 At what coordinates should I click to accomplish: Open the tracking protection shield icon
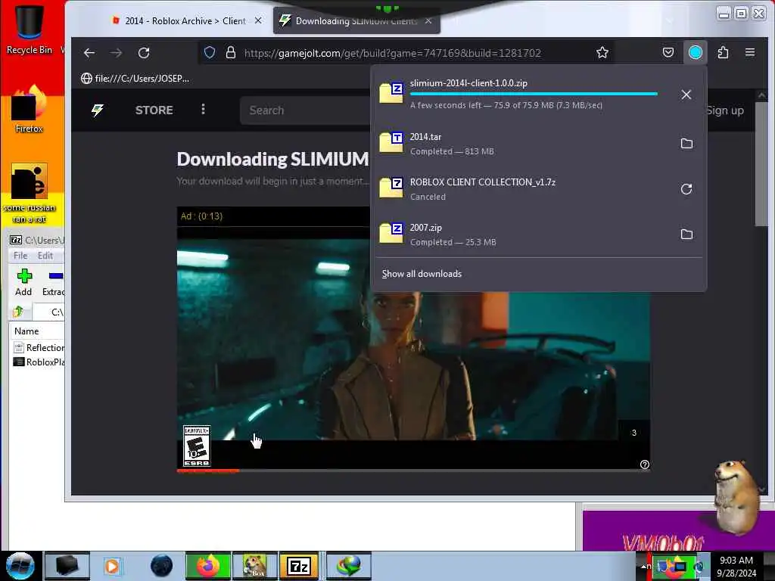pyautogui.click(x=210, y=52)
